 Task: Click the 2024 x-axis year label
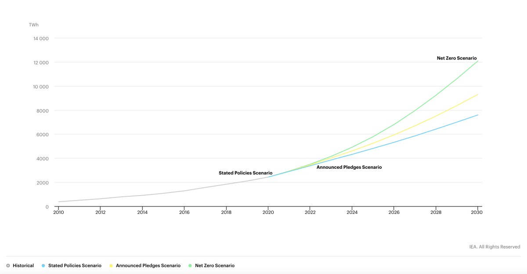tap(352, 212)
